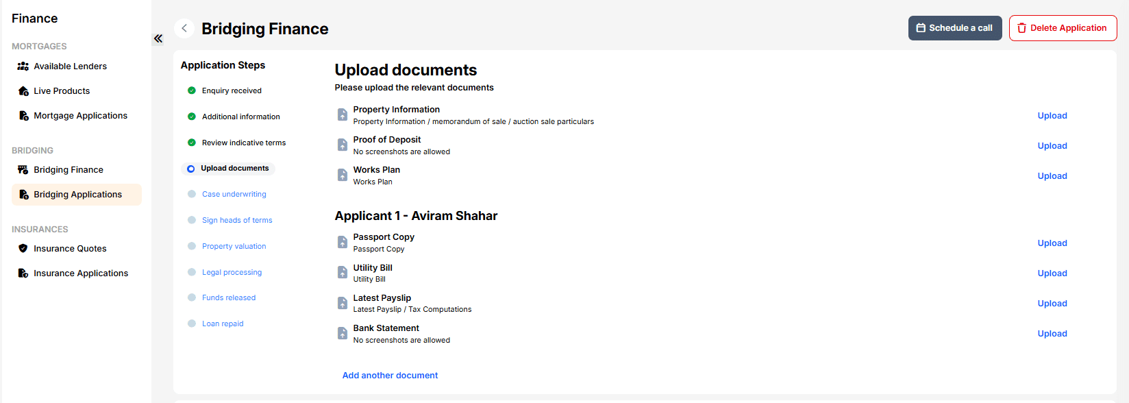Click the Latest Payslip file icon

pyautogui.click(x=343, y=303)
